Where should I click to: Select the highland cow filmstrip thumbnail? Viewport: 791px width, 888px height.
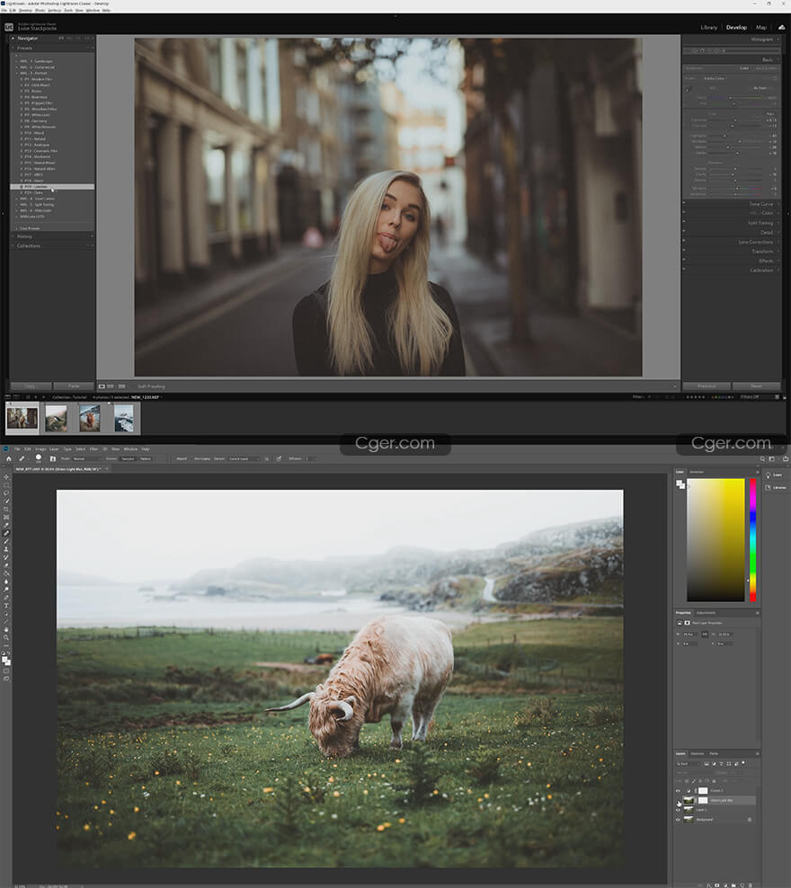click(90, 418)
